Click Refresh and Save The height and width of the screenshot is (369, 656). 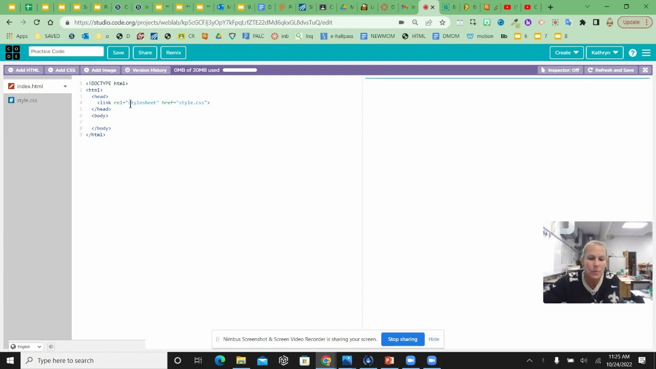(610, 70)
